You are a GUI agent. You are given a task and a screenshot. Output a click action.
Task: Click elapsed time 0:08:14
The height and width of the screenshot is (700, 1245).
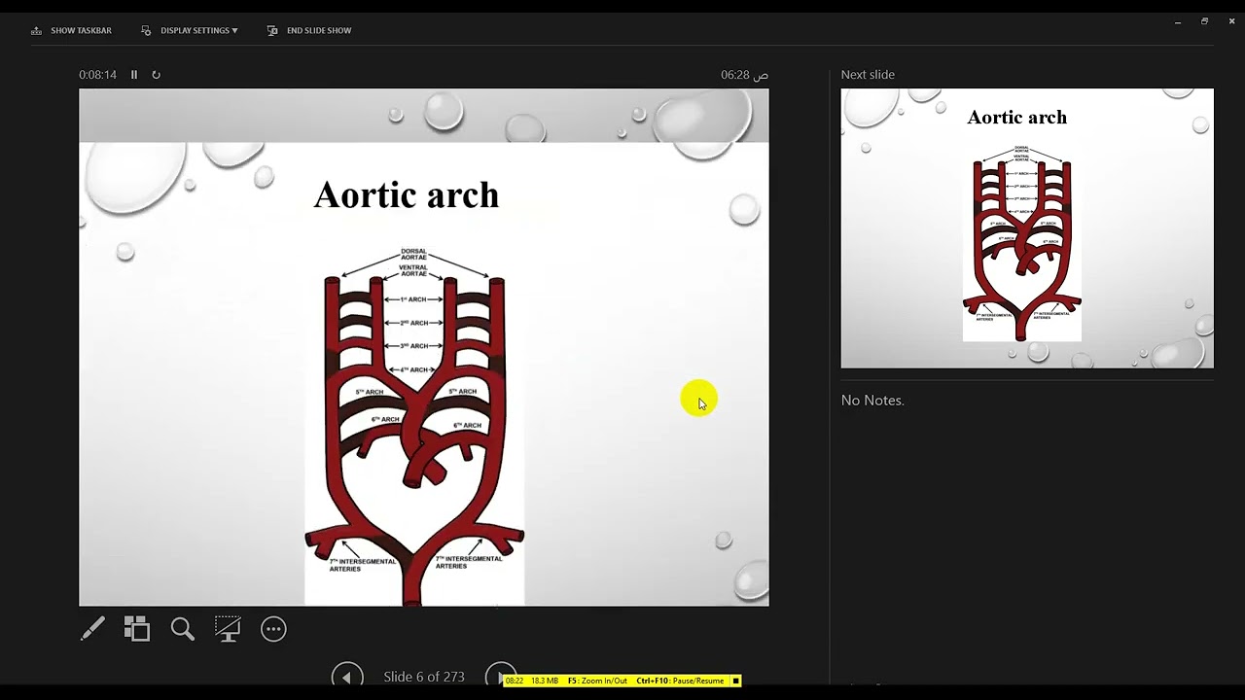[97, 75]
